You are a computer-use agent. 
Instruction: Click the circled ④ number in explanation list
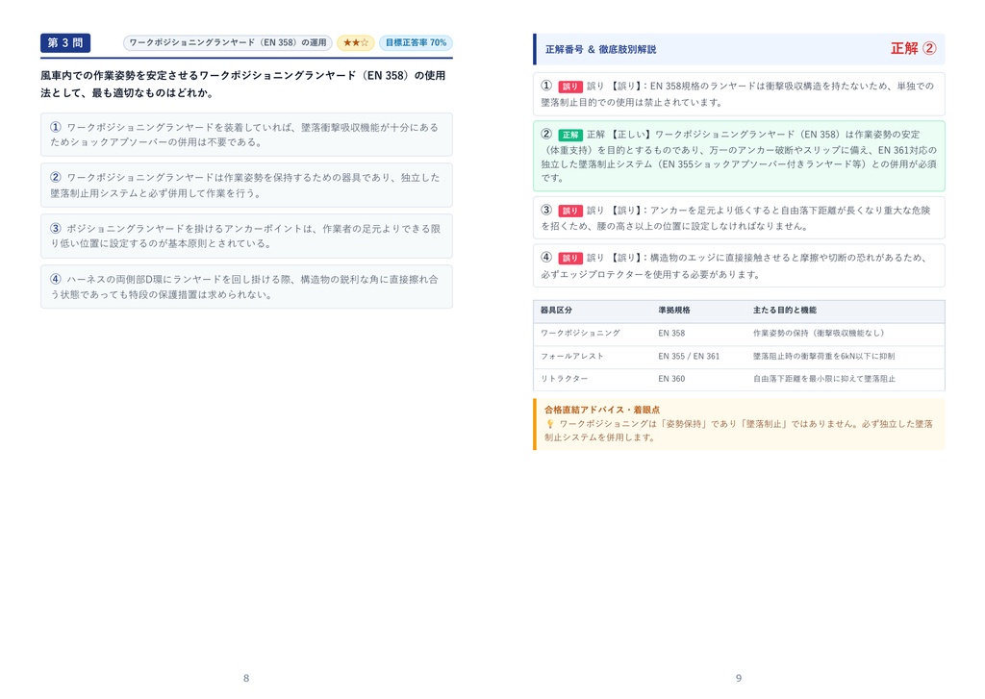pos(546,257)
